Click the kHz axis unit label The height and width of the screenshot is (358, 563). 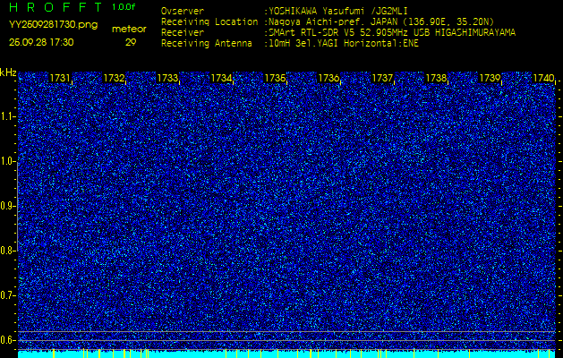pos(8,72)
